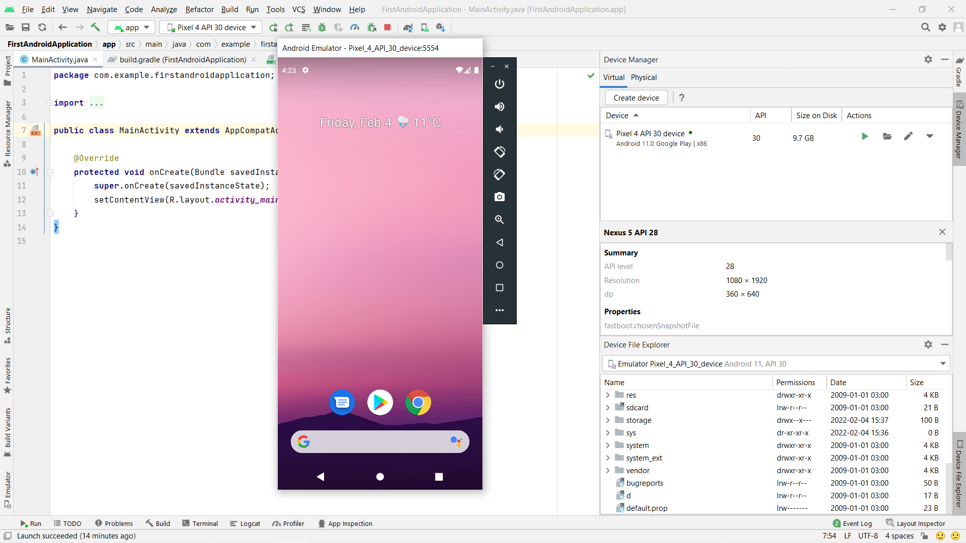The width and height of the screenshot is (966, 543).
Task: Open Terminal tool window
Action: coord(200,523)
